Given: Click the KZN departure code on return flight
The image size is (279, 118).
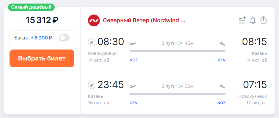Looking at the screenshot, I should pyautogui.click(x=133, y=103).
